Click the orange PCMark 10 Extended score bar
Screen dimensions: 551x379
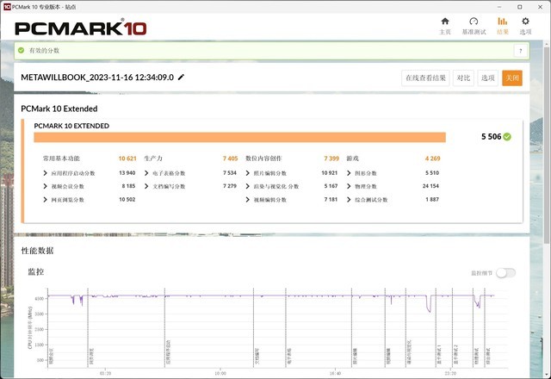click(239, 137)
